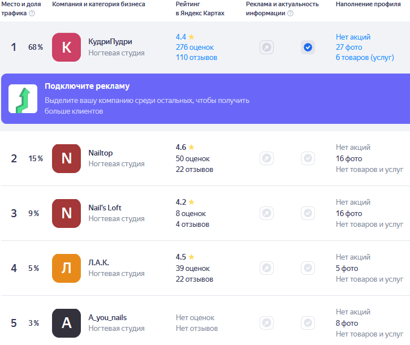The width and height of the screenshot is (410, 345).
Task: Click the star next to rating 4.4
Action: point(191,37)
